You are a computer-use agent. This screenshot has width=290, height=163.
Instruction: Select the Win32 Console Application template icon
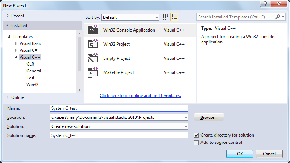point(93,30)
